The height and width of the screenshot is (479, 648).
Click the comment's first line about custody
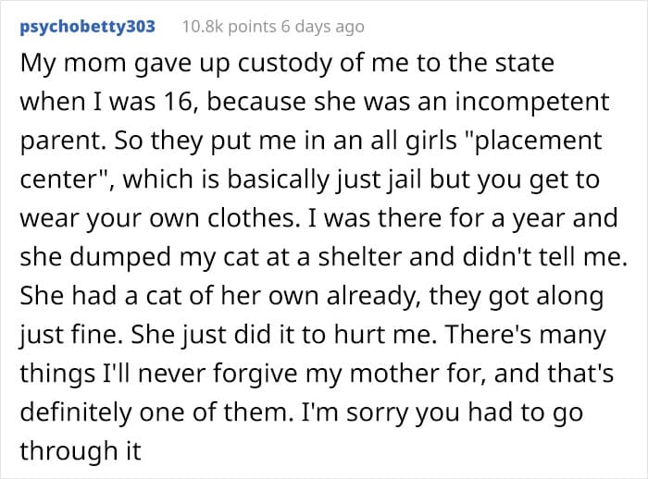pyautogui.click(x=287, y=64)
